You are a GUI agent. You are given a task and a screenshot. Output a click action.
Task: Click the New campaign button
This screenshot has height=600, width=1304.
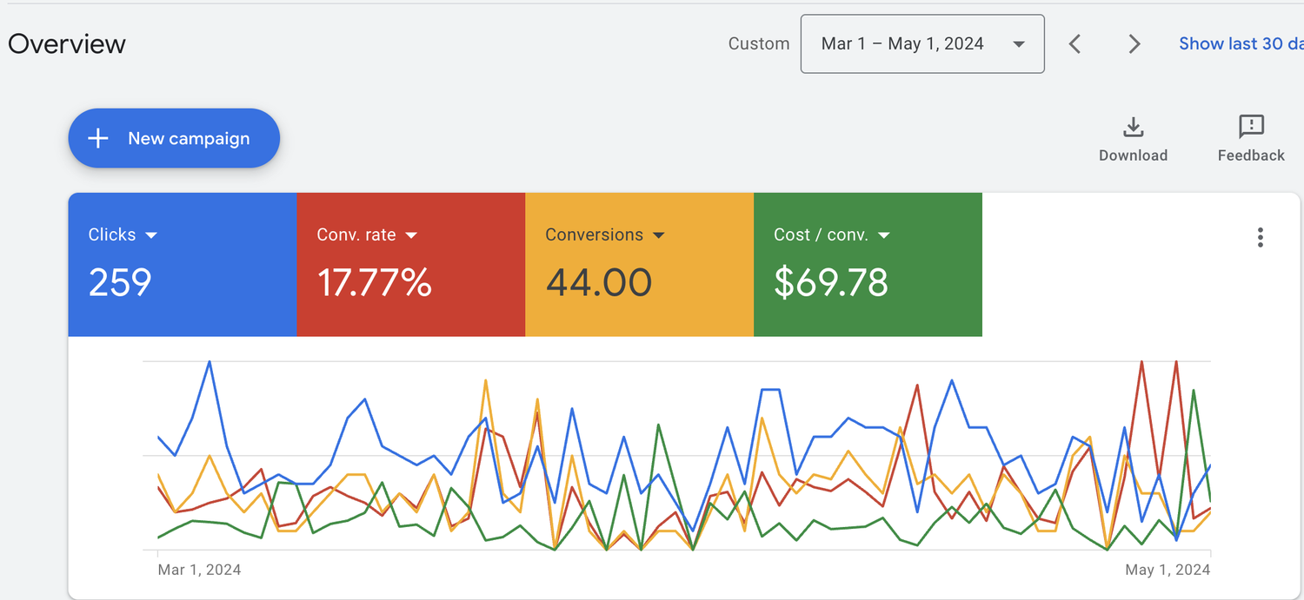[x=174, y=138]
